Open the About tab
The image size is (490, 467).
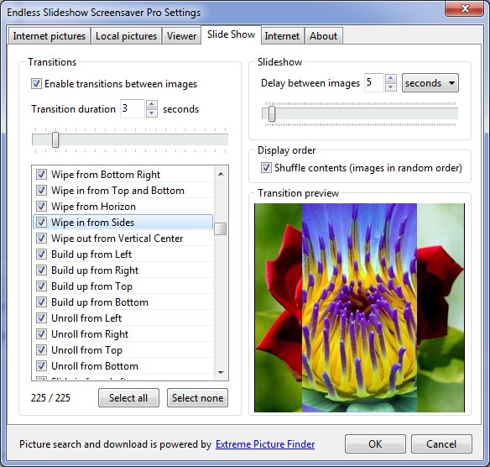pos(323,36)
